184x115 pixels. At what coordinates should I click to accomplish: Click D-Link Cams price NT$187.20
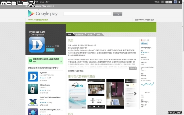tap(44, 93)
